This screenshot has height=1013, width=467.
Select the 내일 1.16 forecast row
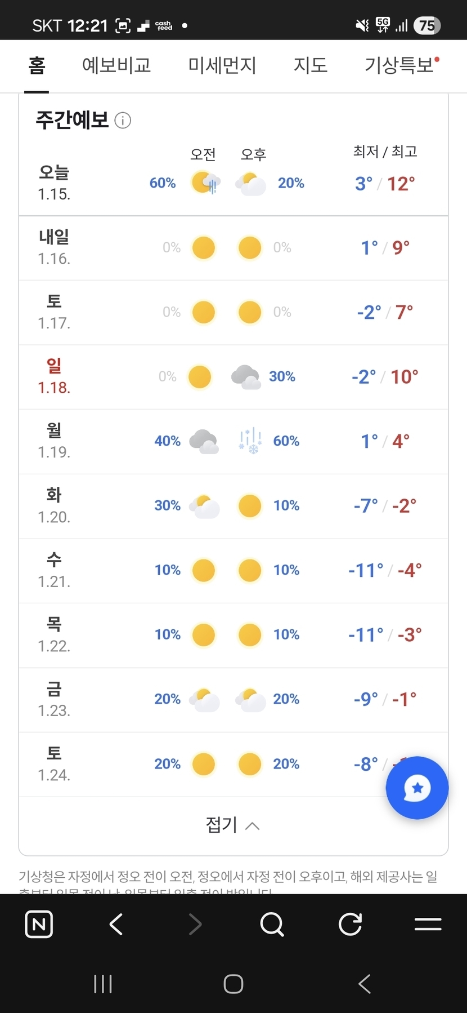click(x=233, y=248)
